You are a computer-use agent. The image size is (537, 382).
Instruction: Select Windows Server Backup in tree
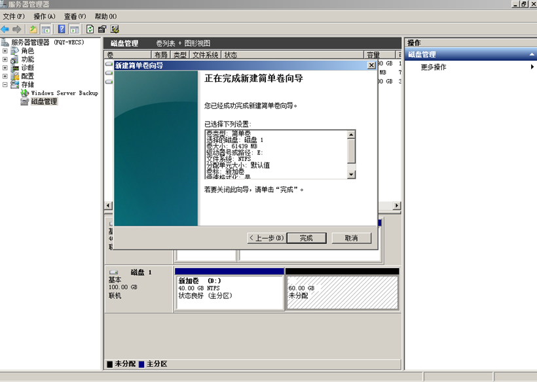64,93
